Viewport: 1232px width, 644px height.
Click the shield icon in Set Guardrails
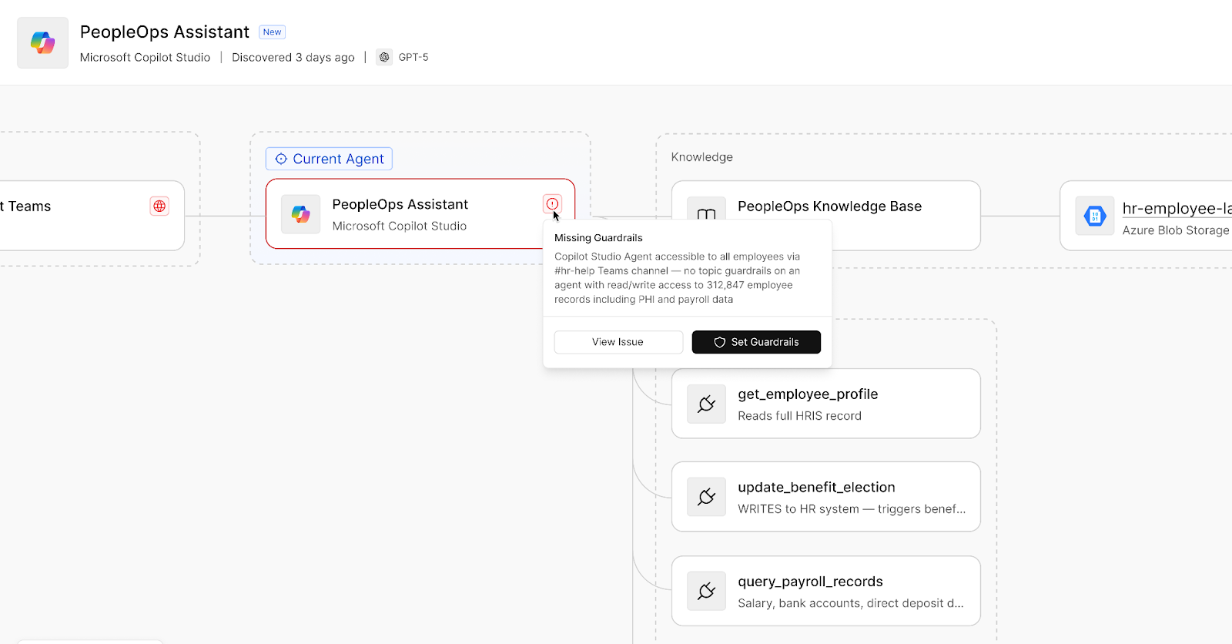point(720,342)
